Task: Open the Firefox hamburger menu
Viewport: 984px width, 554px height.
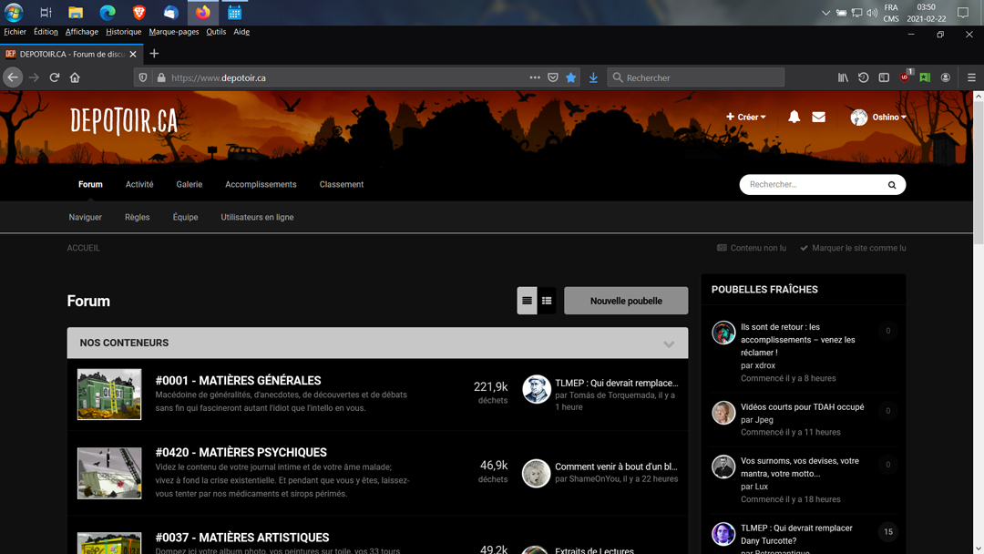Action: (x=971, y=77)
